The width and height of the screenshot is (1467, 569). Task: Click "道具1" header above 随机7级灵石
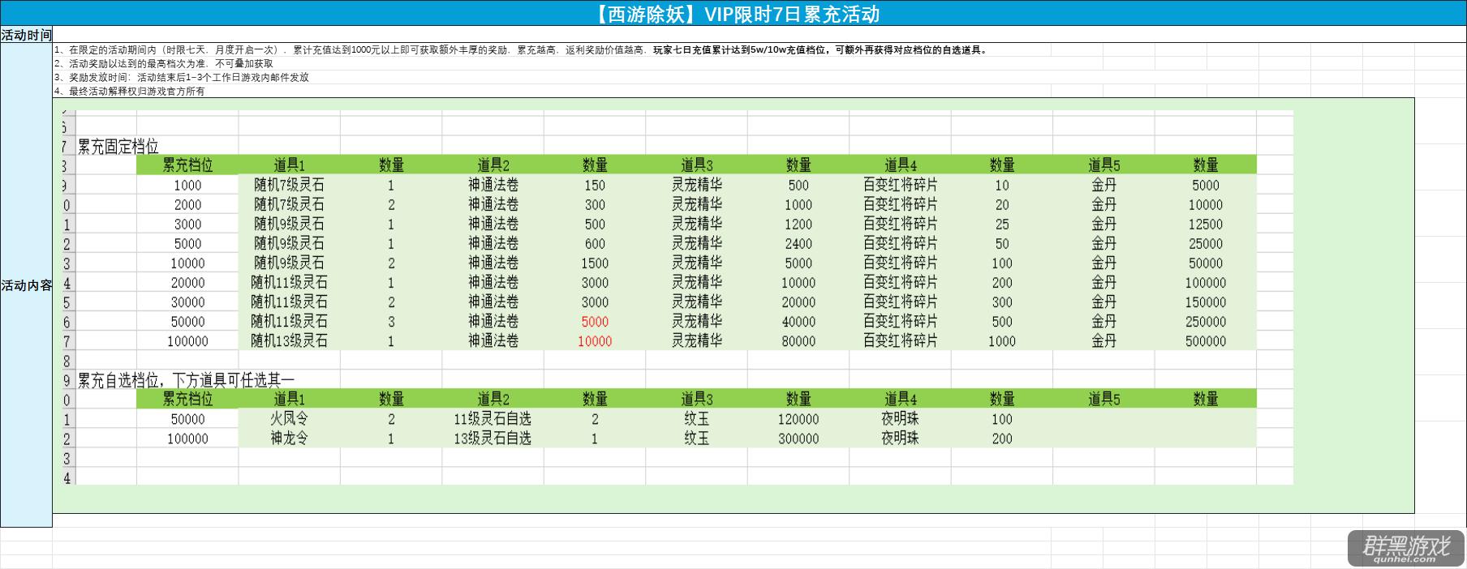(290, 165)
